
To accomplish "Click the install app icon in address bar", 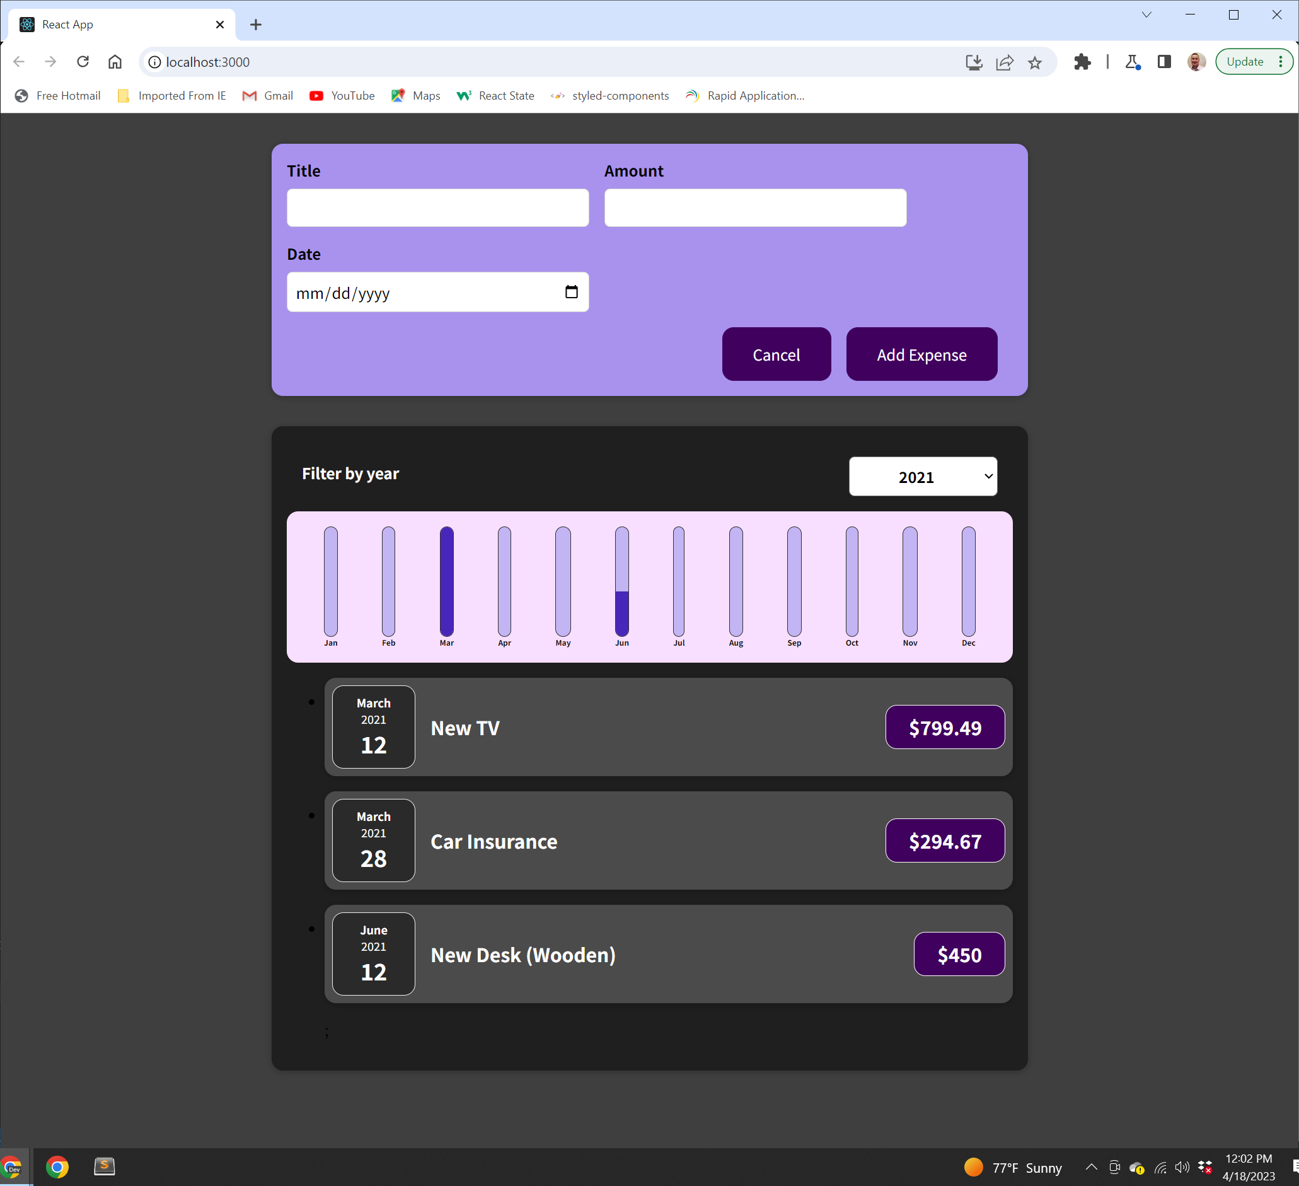I will [x=974, y=62].
